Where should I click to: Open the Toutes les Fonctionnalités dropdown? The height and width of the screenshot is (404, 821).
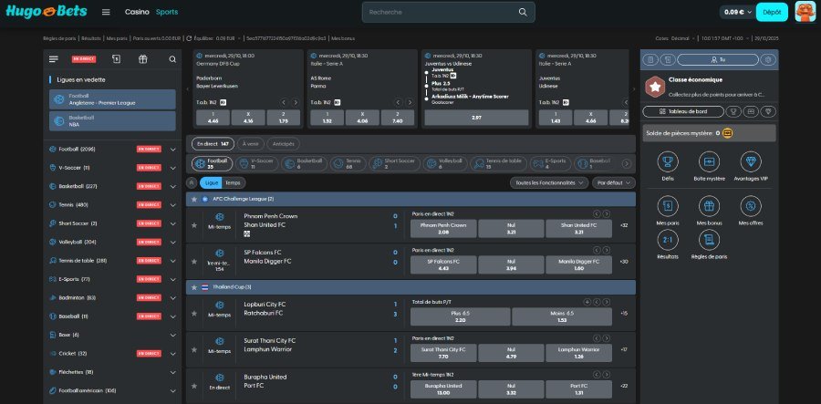click(549, 182)
